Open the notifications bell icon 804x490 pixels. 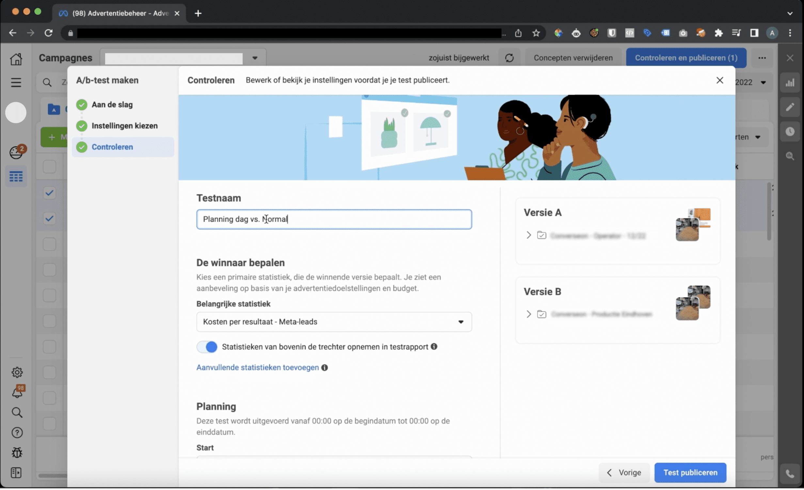pos(17,393)
